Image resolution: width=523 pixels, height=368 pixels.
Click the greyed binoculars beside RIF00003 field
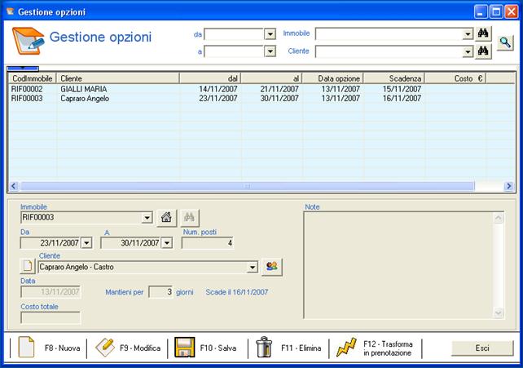[190, 218]
